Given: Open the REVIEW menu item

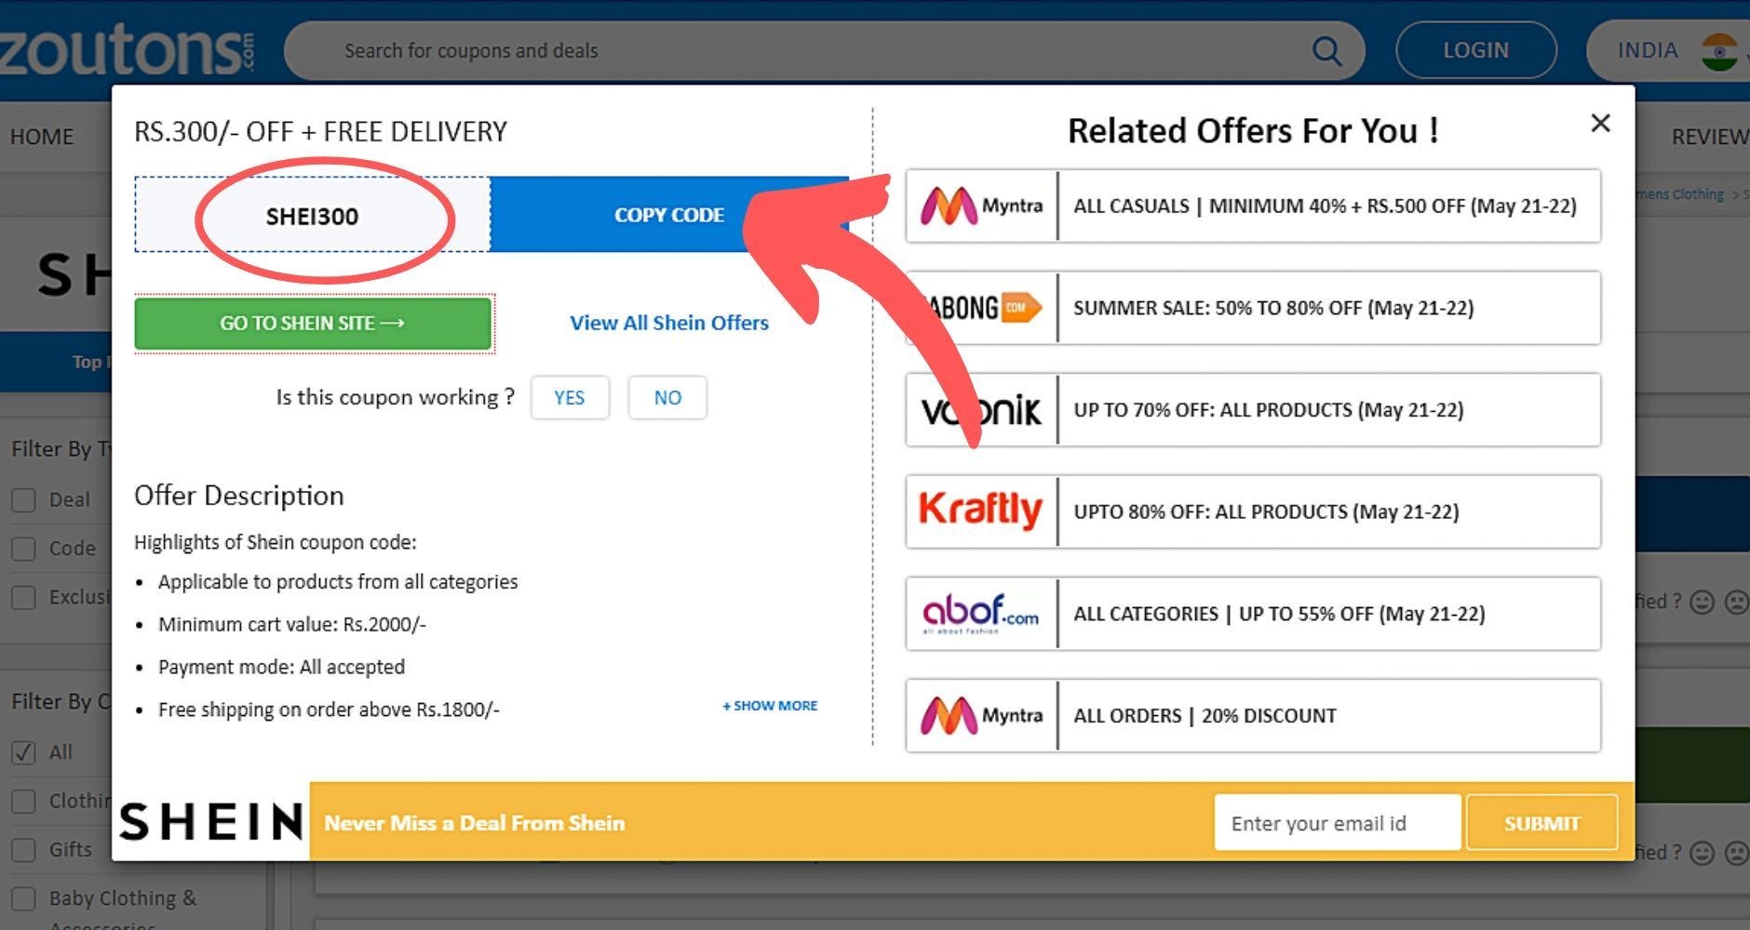Looking at the screenshot, I should pyautogui.click(x=1710, y=137).
